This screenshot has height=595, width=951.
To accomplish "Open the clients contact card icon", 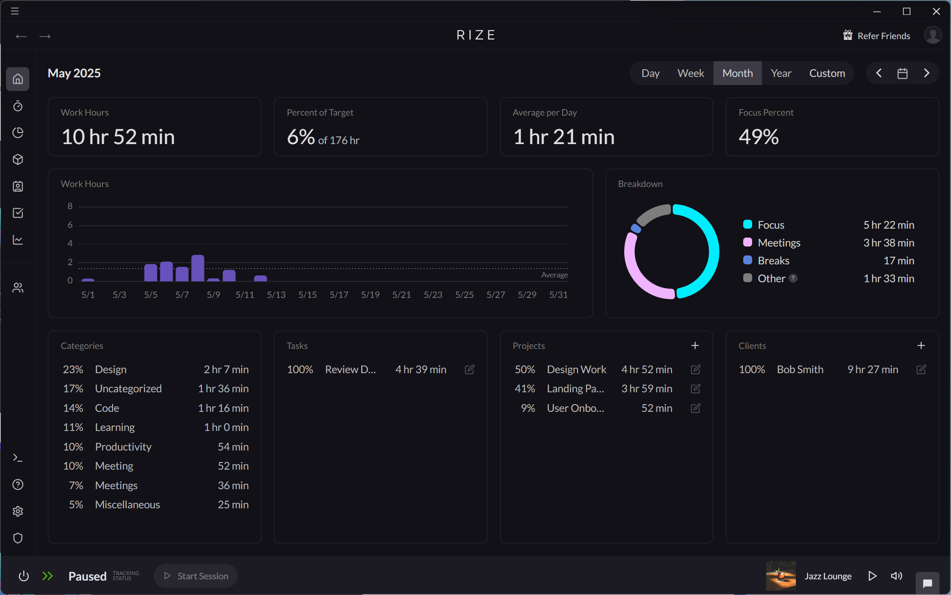I will (x=18, y=186).
